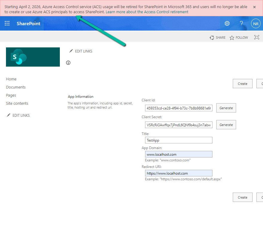
Task: Open the NR account avatar menu
Action: [256, 23]
